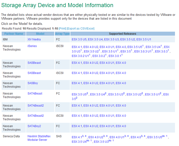Image resolution: width=179 pixels, height=146 pixels.
Task: Click ESX 4.1 in SATABoy2 row
Action: coord(77,126)
